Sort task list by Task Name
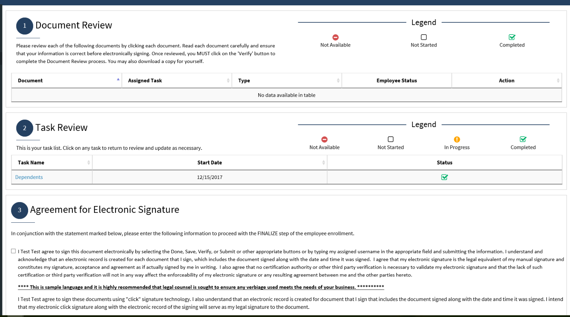 click(x=52, y=163)
